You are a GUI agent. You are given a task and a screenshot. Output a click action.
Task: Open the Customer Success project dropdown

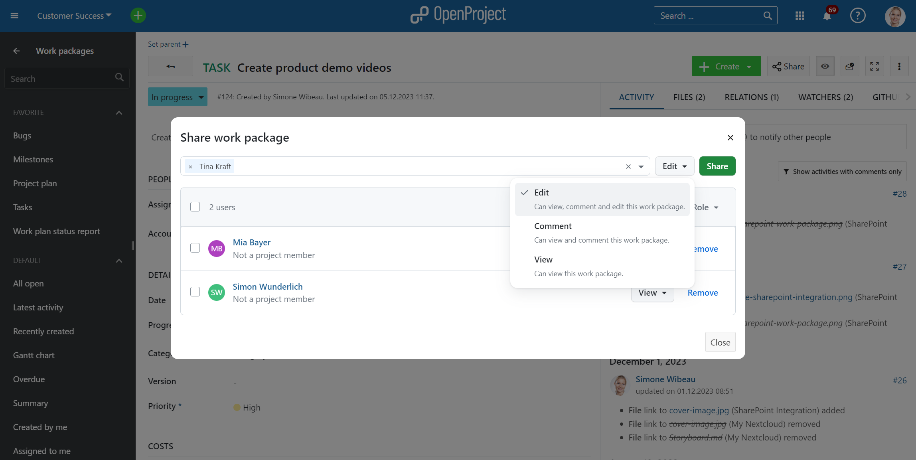(x=74, y=16)
